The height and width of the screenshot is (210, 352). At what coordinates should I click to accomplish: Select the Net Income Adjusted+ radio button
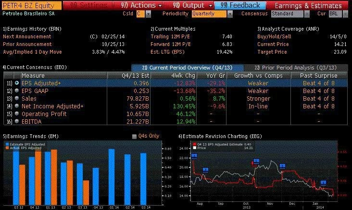(x=17, y=106)
